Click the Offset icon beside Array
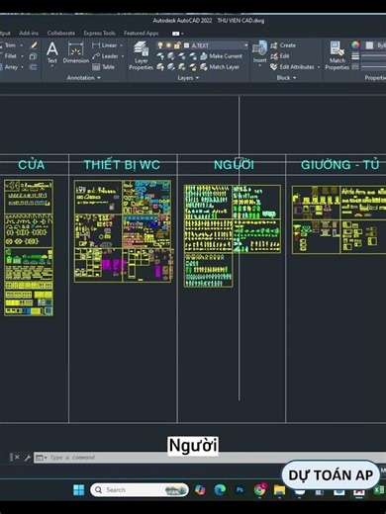 [33, 67]
